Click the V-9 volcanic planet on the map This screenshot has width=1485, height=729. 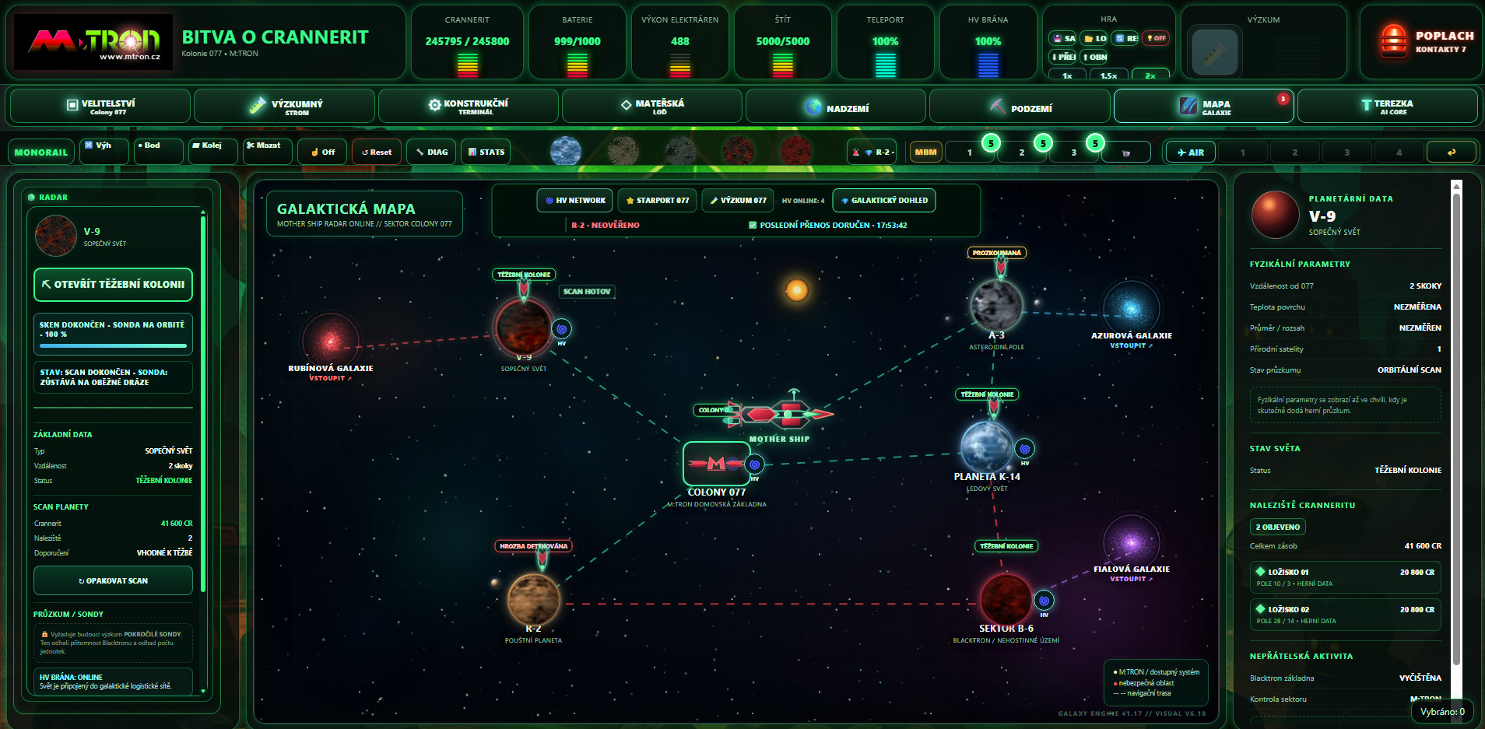[x=524, y=328]
